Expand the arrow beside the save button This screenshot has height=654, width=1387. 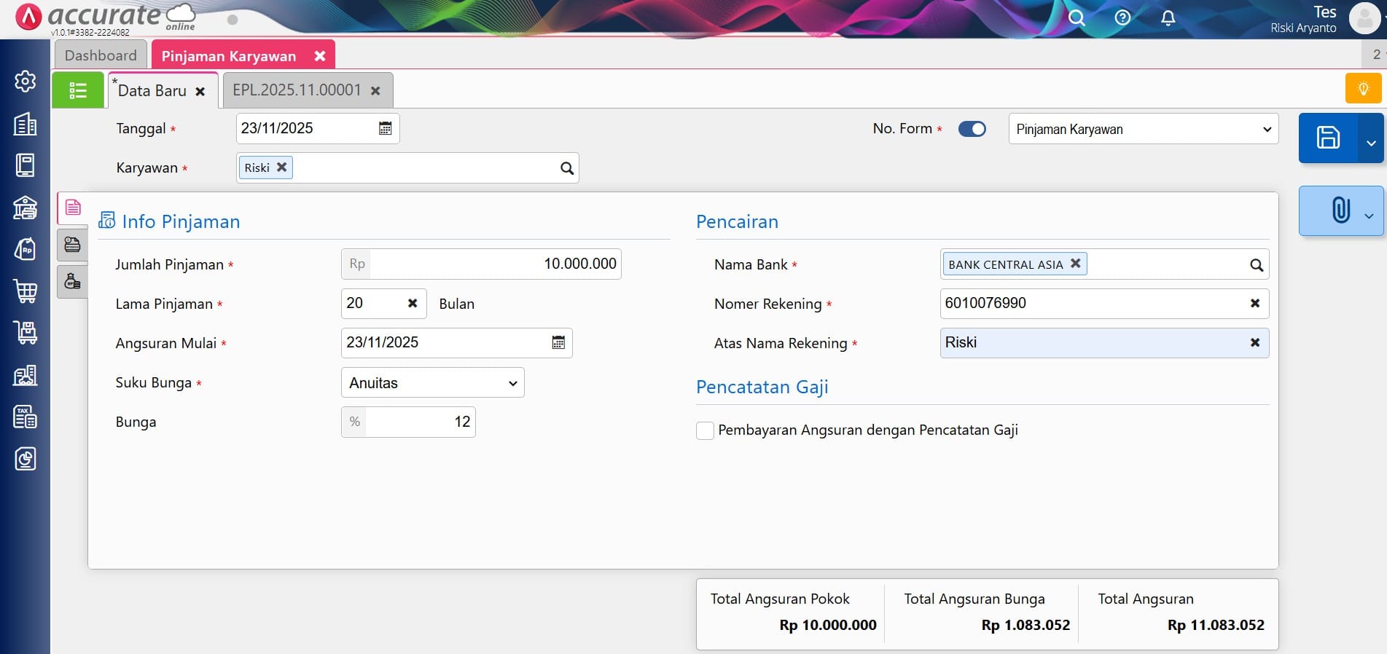(x=1371, y=142)
